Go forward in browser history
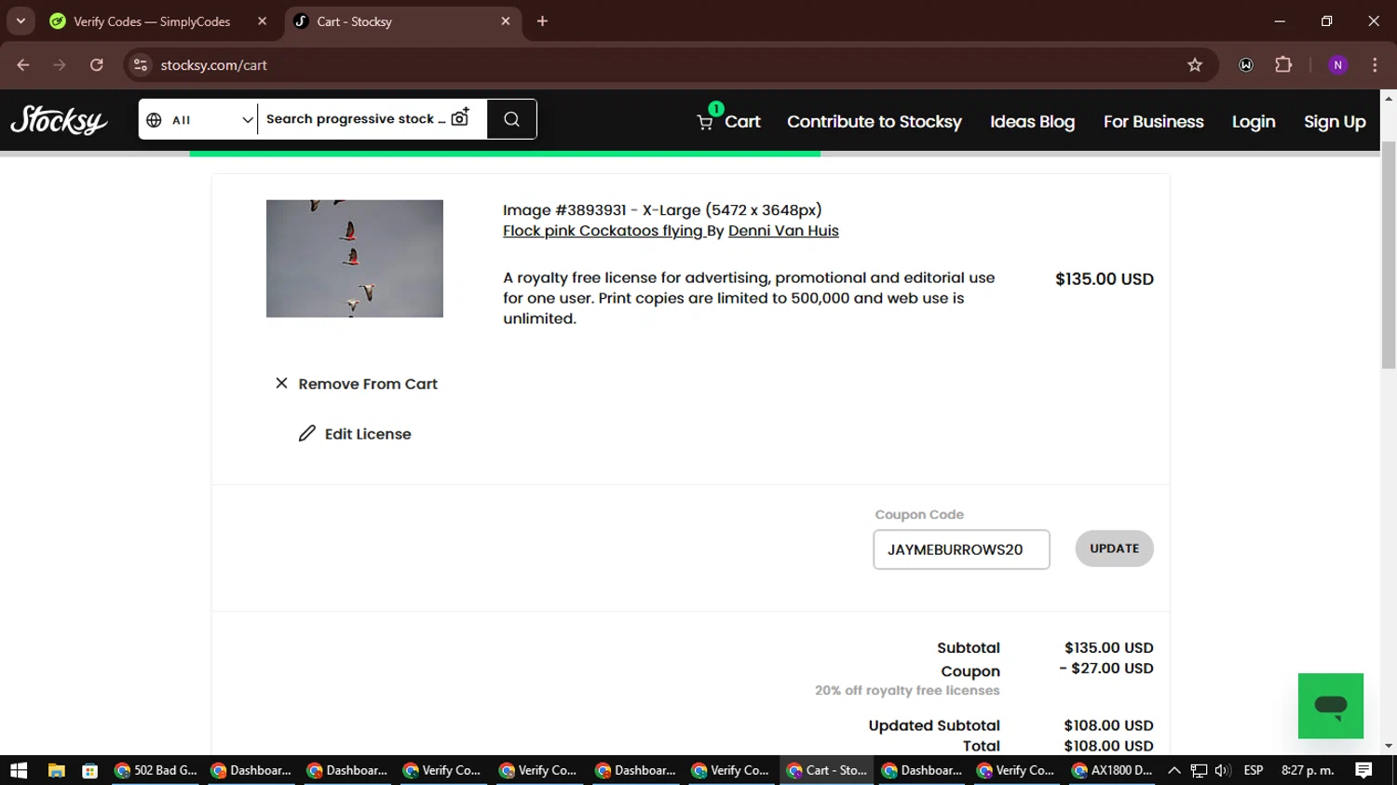 pyautogui.click(x=60, y=65)
